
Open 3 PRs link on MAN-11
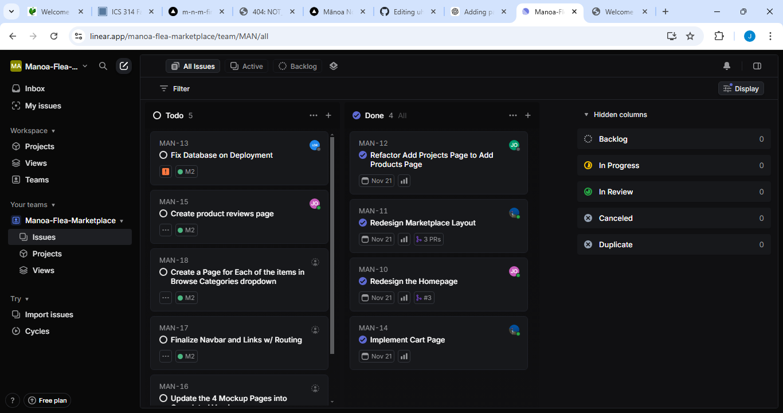tap(428, 239)
